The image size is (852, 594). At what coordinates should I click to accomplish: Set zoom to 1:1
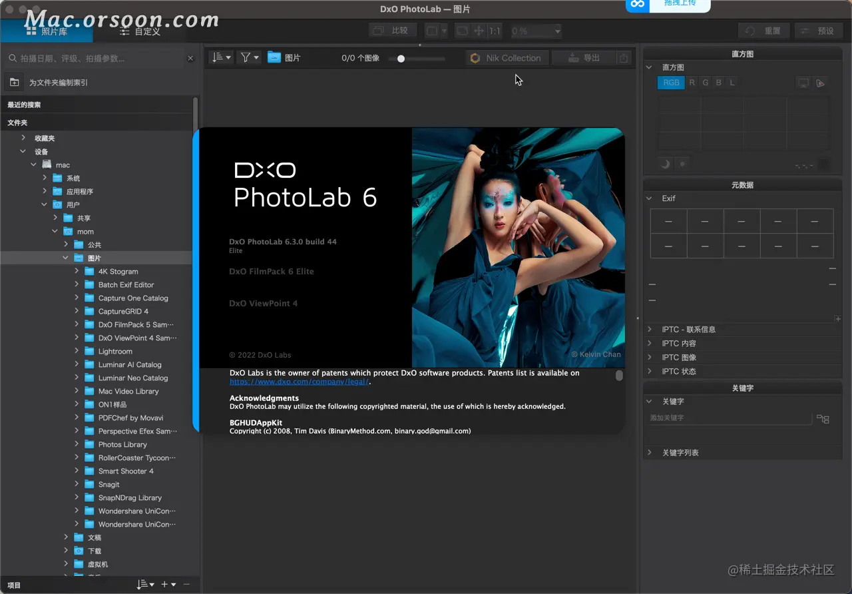(495, 31)
